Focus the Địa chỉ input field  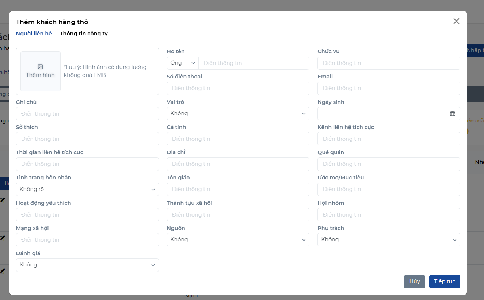pyautogui.click(x=238, y=164)
